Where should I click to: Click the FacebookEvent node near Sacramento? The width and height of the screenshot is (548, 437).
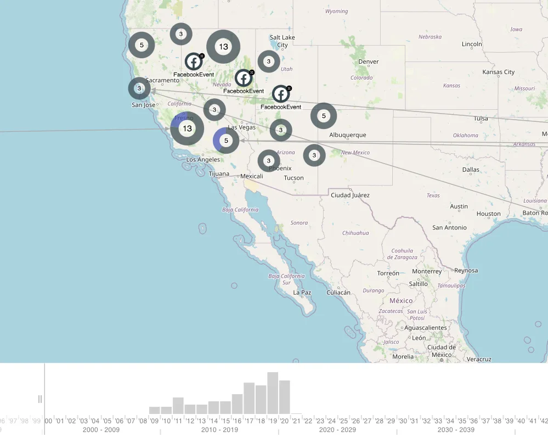(x=193, y=61)
